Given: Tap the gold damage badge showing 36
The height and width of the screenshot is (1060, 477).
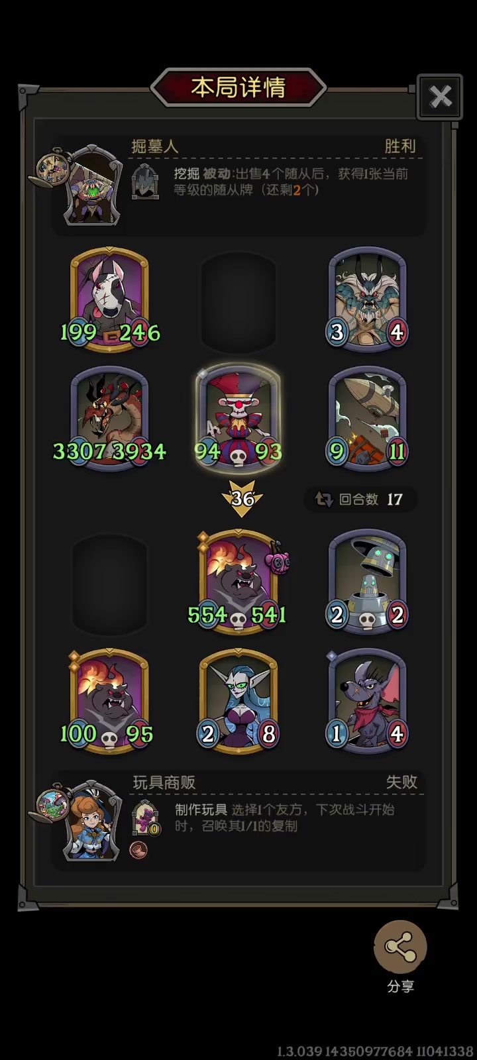Looking at the screenshot, I should (241, 499).
